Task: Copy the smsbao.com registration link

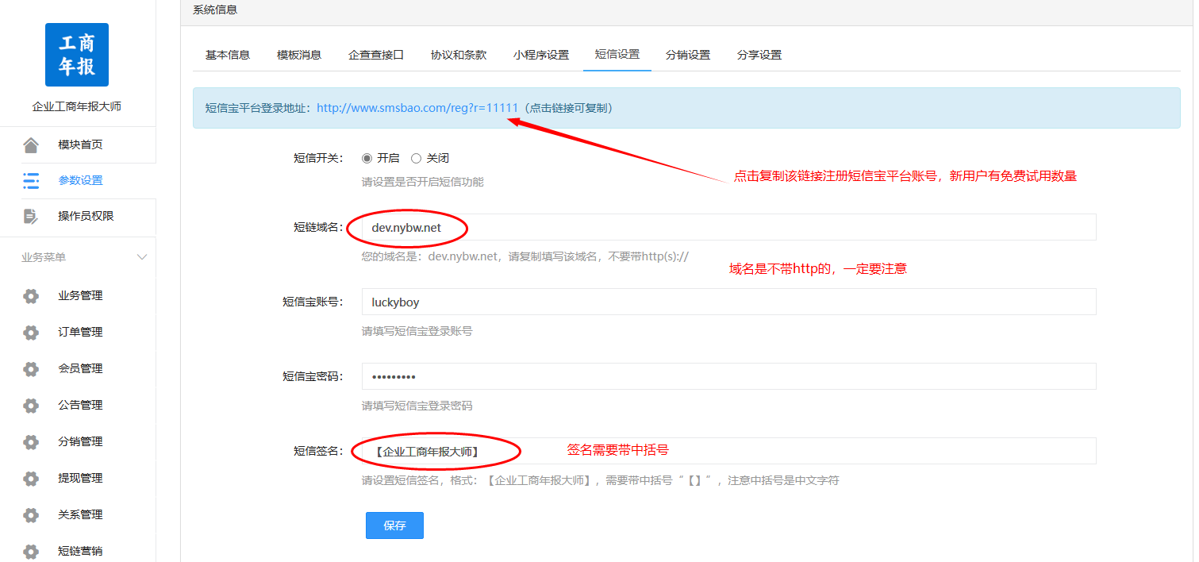Action: 417,108
